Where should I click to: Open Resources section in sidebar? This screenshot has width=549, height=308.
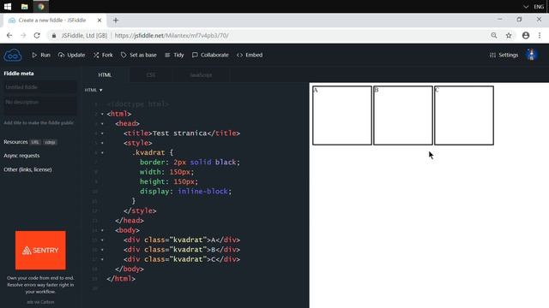[15, 142]
